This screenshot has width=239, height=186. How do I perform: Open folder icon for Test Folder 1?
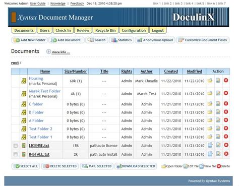click(x=210, y=137)
